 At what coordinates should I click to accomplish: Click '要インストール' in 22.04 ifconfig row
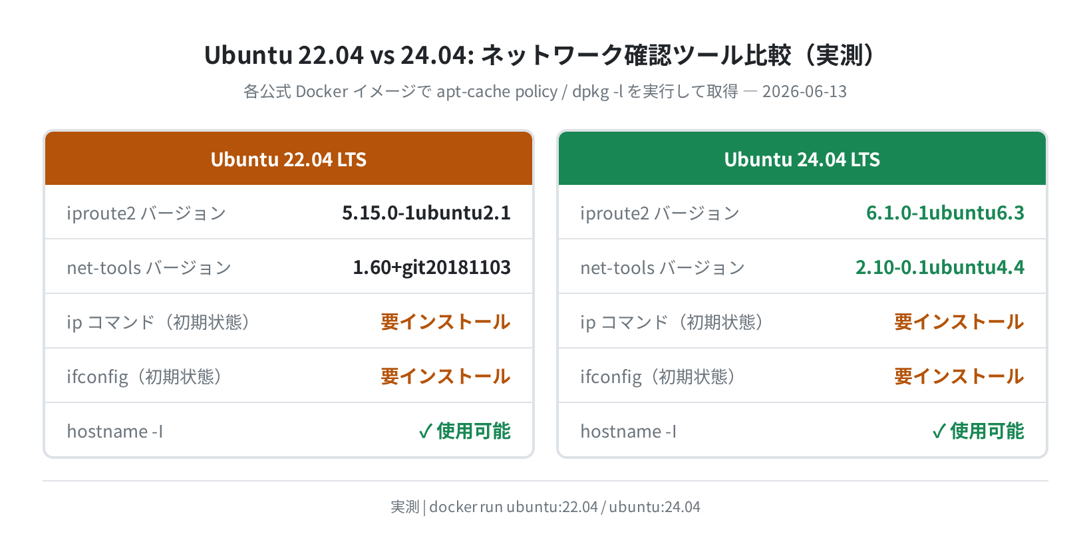[x=446, y=376]
